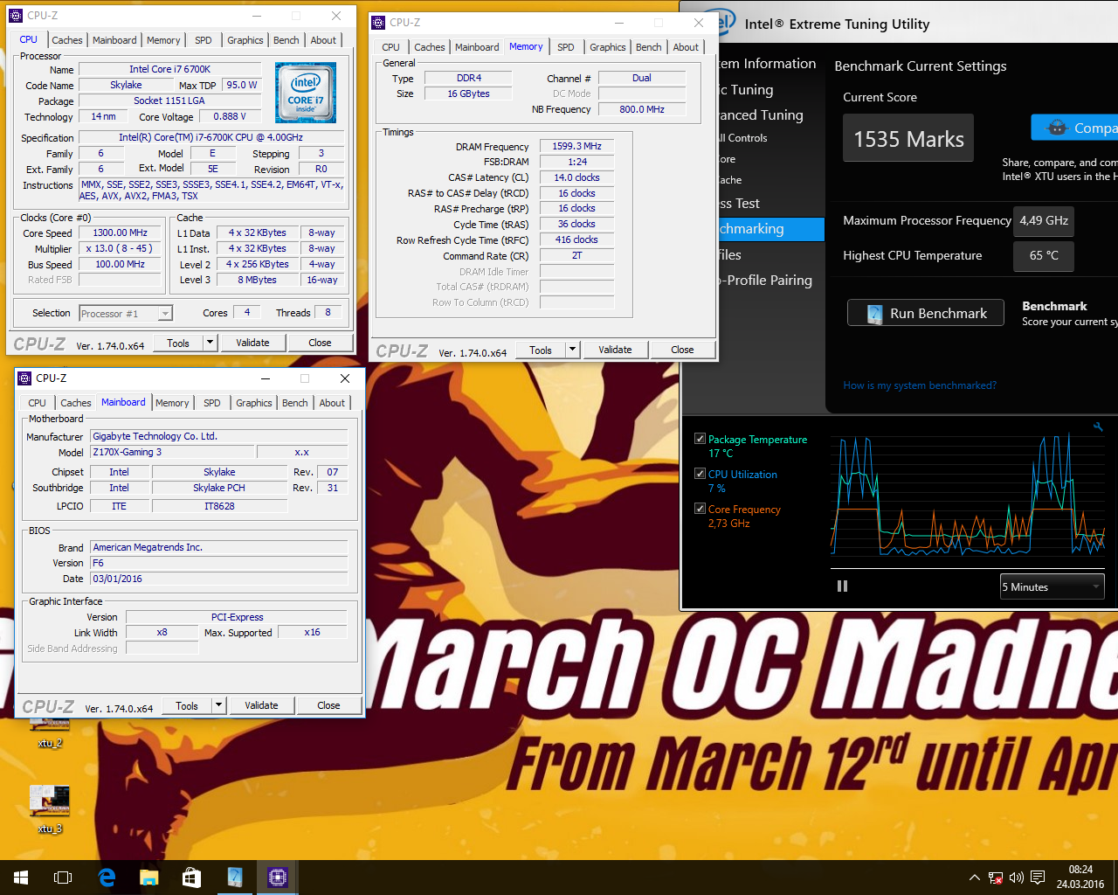Switch to Mainboard tab in CPU window
Image resolution: width=1118 pixels, height=895 pixels.
coord(114,40)
